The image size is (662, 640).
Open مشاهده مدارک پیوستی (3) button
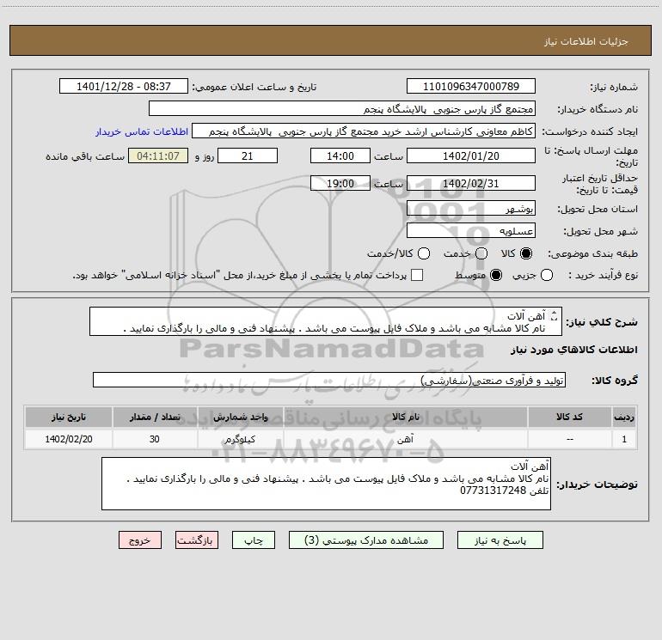tap(366, 540)
